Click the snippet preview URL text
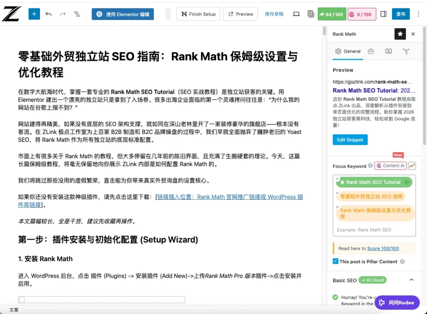The width and height of the screenshot is (427, 314). (x=372, y=82)
